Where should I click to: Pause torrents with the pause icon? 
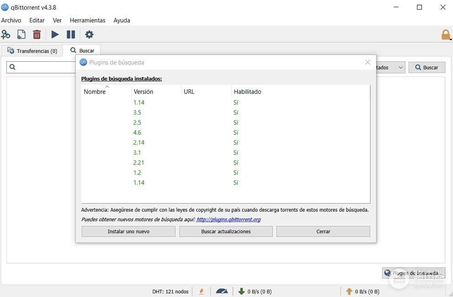[x=71, y=34]
